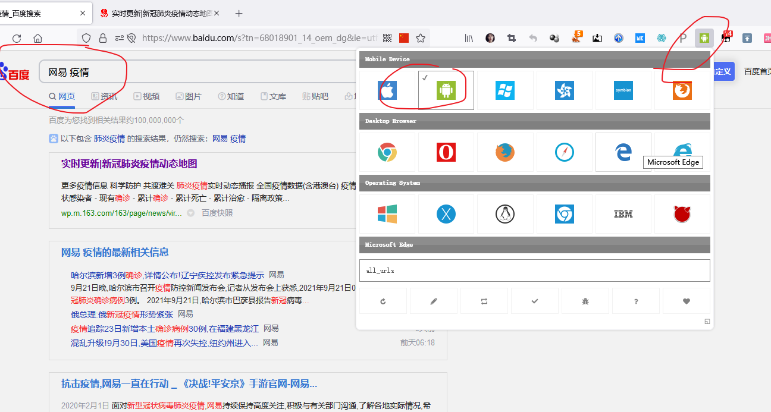Click the bug report button in the popup
The image size is (771, 412).
tap(585, 301)
